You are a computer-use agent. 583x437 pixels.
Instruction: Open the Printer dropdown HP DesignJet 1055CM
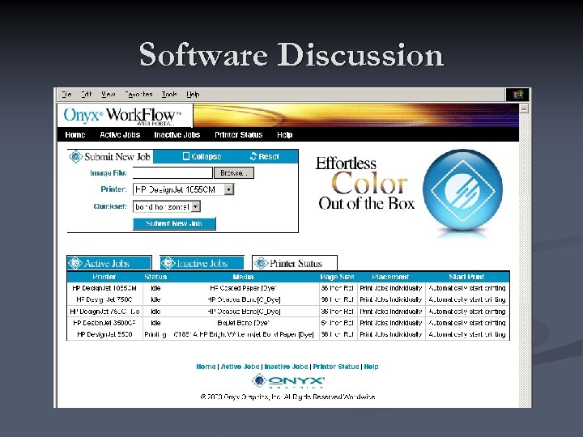click(183, 189)
